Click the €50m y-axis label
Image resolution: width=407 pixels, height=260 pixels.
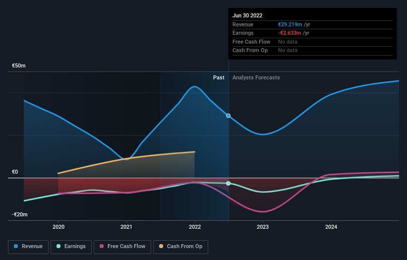pyautogui.click(x=19, y=65)
